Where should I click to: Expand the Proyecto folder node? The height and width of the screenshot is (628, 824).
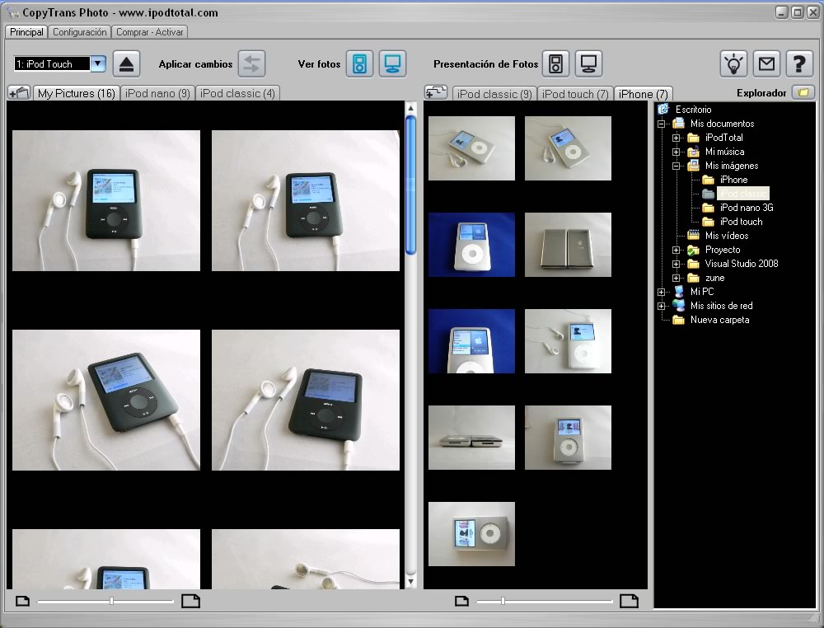click(x=676, y=251)
